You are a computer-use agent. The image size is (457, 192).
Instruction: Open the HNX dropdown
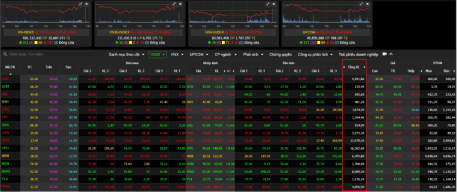(177, 55)
